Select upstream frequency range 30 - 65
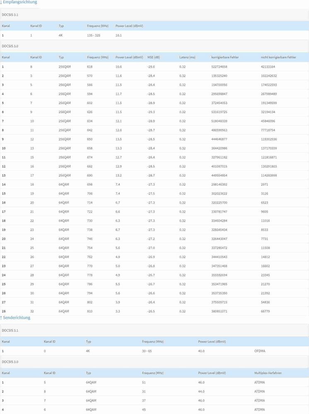 coord(147,351)
